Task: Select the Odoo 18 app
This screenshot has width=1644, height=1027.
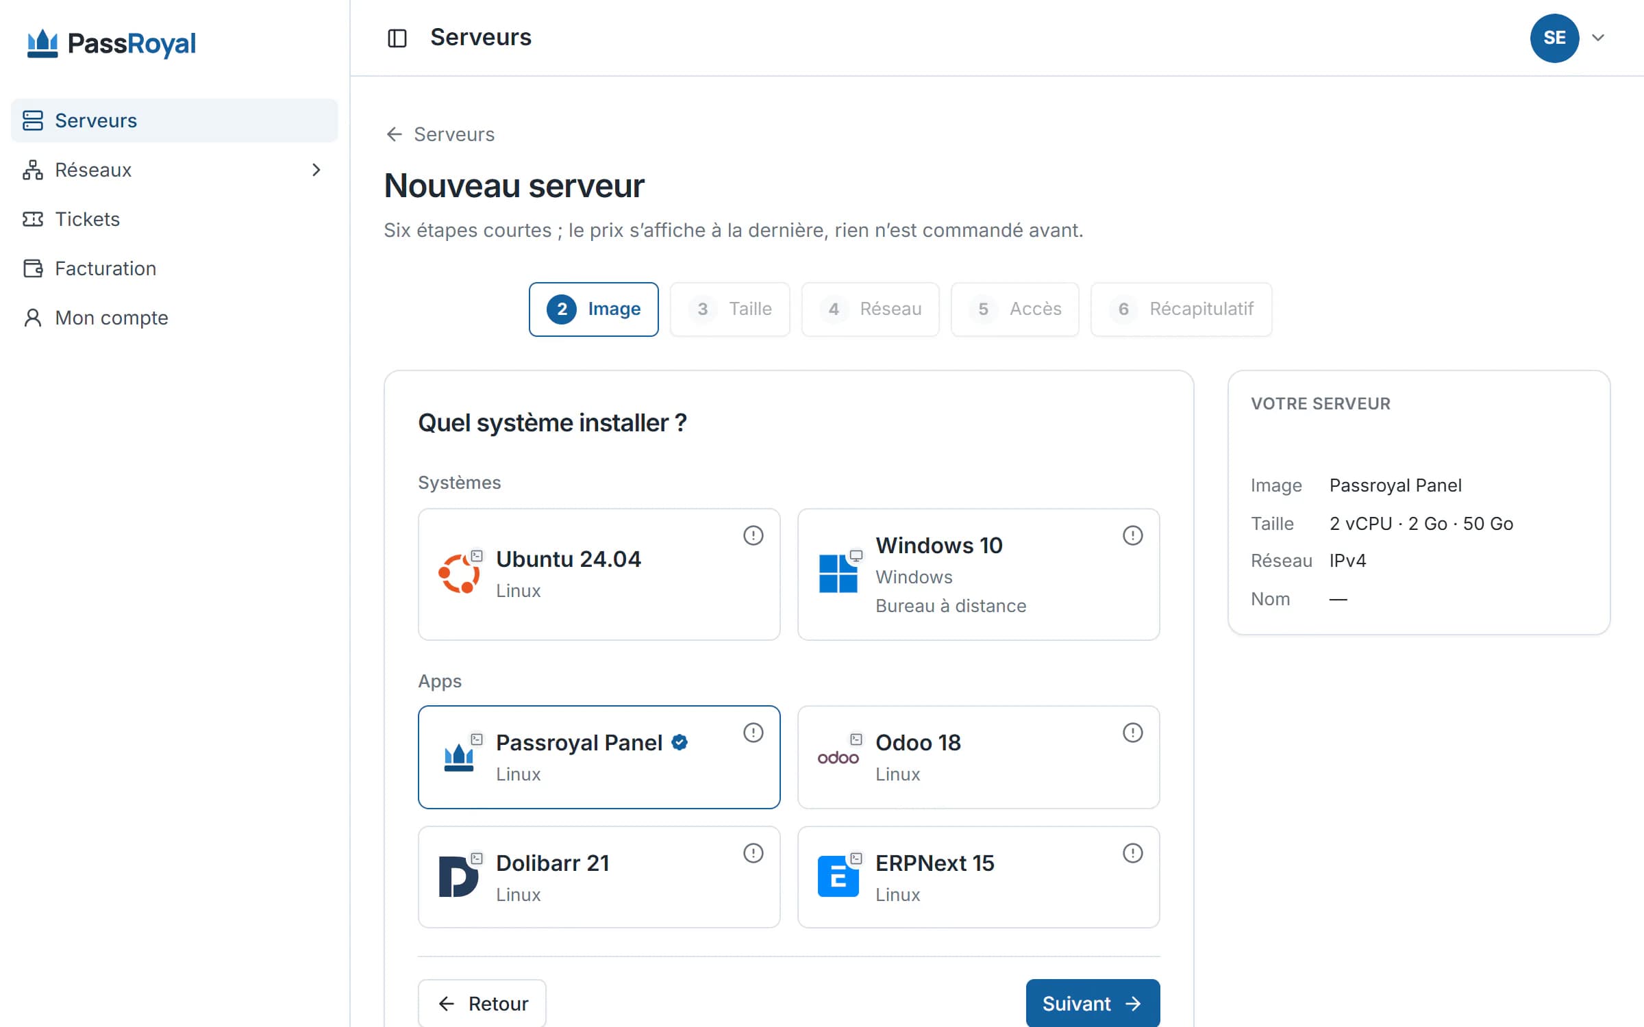Action: 978,757
